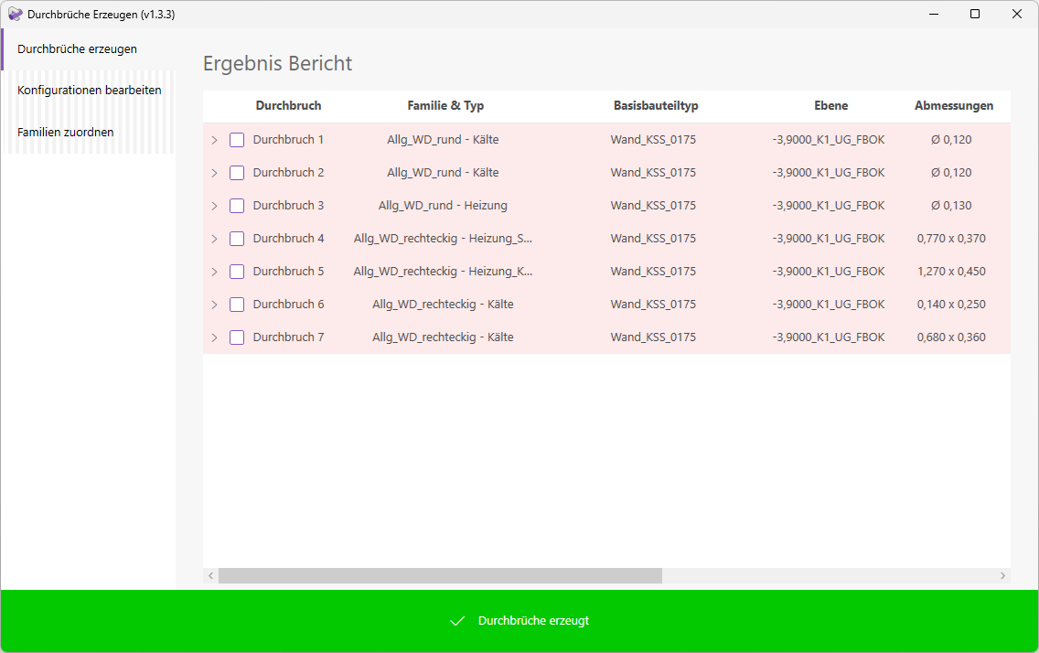Switch to the Familien zuordnen tab
The image size is (1039, 653).
(66, 133)
